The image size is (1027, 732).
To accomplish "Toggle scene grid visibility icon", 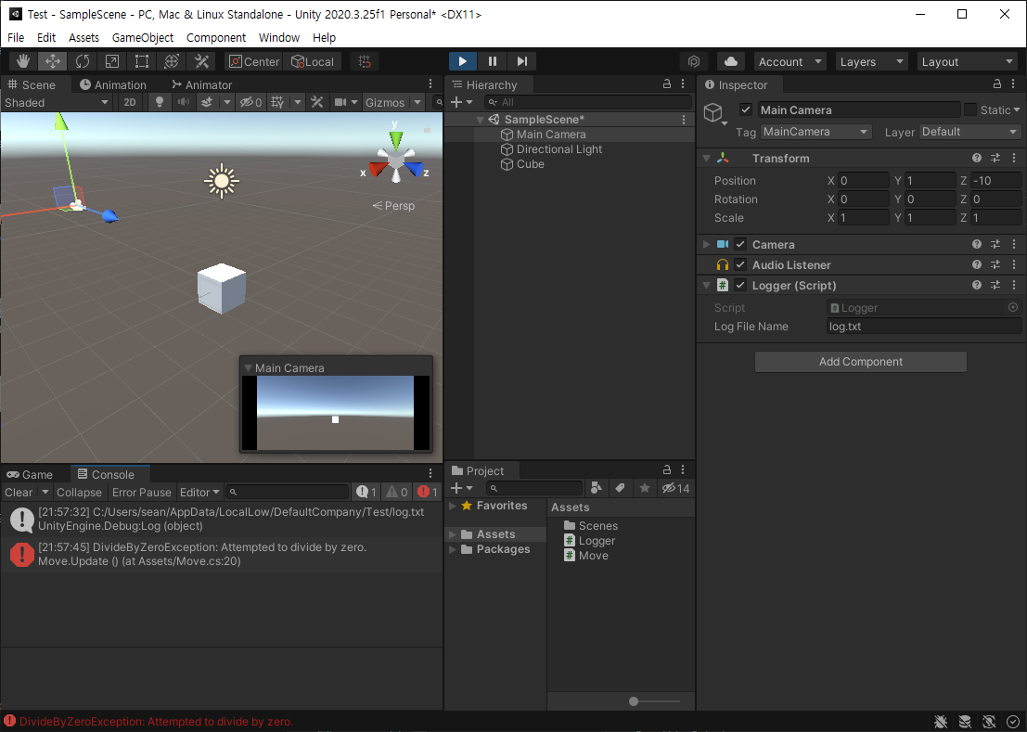I will tap(277, 102).
